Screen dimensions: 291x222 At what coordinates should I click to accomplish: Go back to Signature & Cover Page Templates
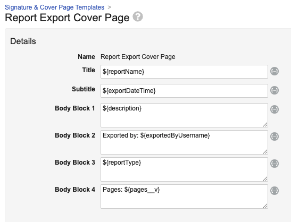click(55, 7)
